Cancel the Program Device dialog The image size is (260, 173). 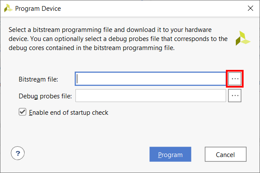[x=225, y=154]
